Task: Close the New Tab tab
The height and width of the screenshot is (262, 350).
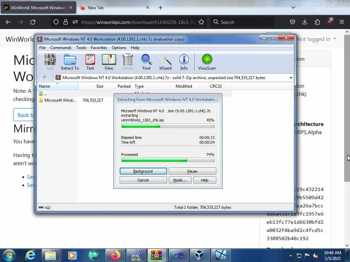Action: 147,8
